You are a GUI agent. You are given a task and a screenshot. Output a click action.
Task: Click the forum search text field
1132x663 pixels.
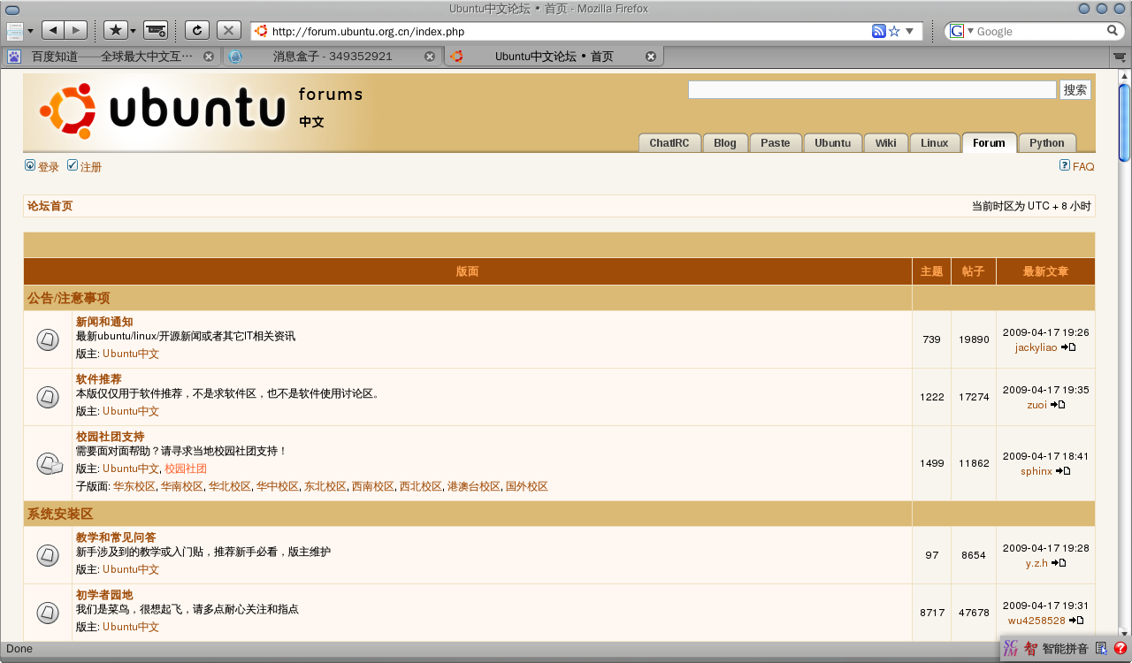tap(872, 90)
